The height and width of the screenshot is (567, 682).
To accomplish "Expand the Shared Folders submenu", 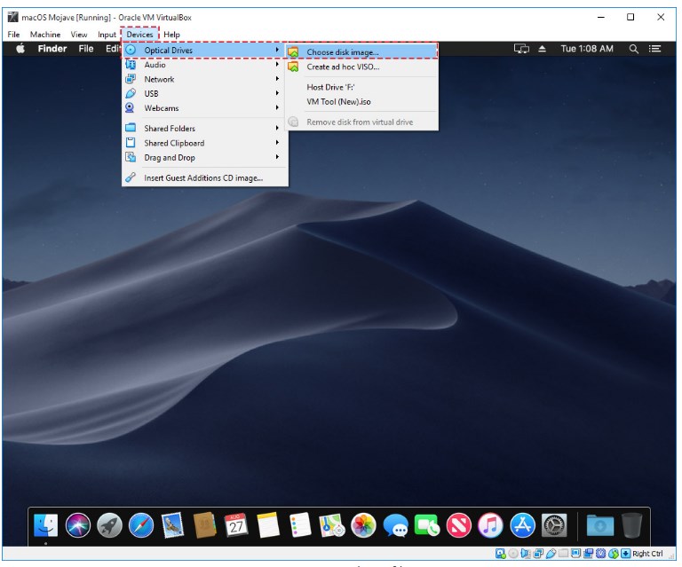I will (x=169, y=129).
